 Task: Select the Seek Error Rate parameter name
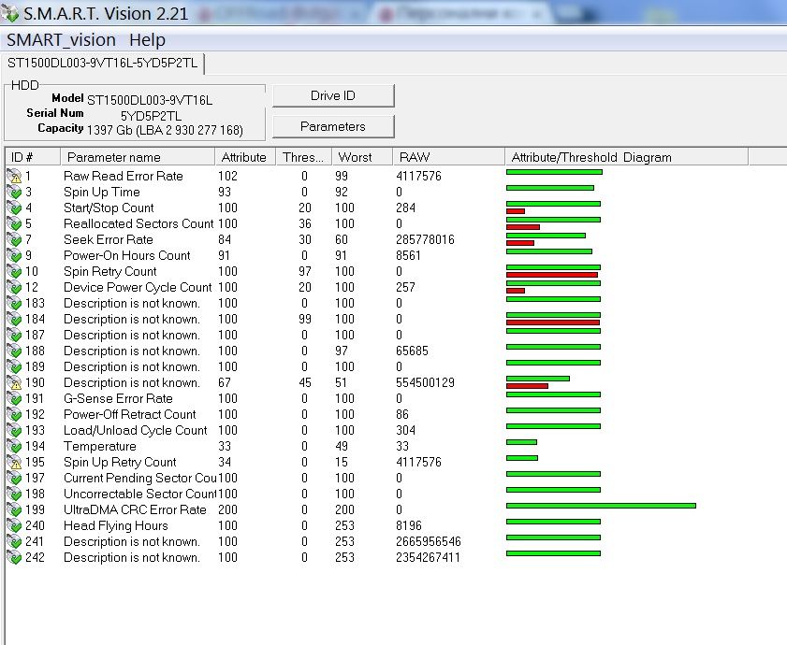click(x=108, y=239)
